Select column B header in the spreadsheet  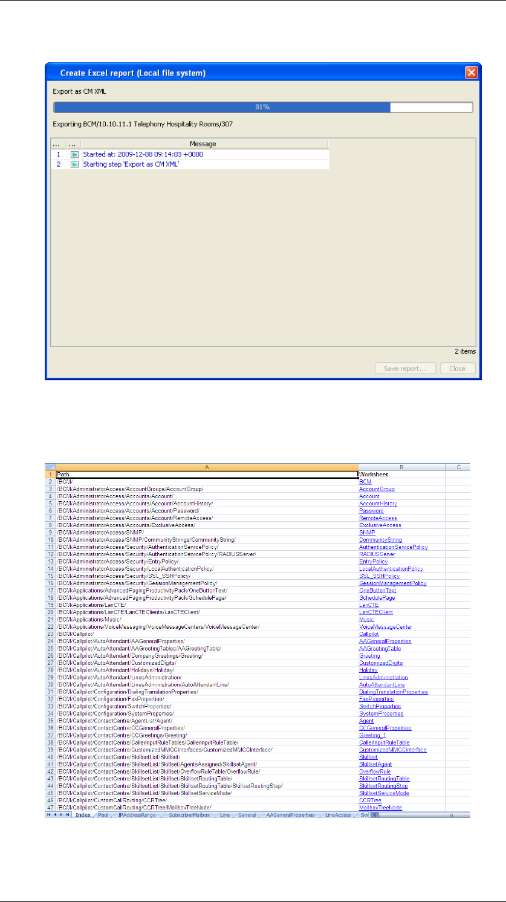[x=401, y=467]
